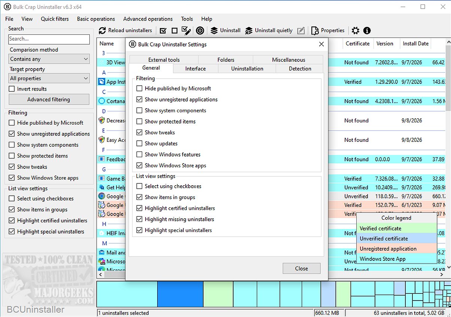
Task: Expand the Comparison method dropdown
Action: click(x=49, y=59)
